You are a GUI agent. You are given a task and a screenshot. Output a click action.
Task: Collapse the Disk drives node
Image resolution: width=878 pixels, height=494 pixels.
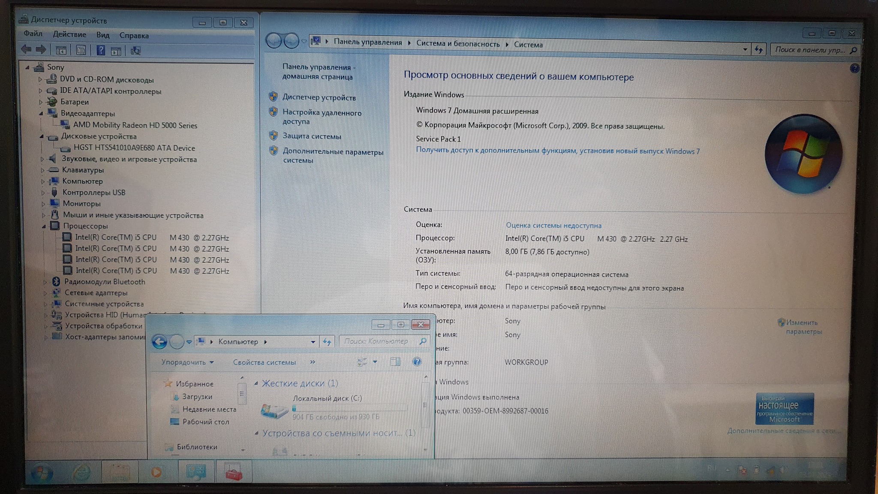point(42,136)
